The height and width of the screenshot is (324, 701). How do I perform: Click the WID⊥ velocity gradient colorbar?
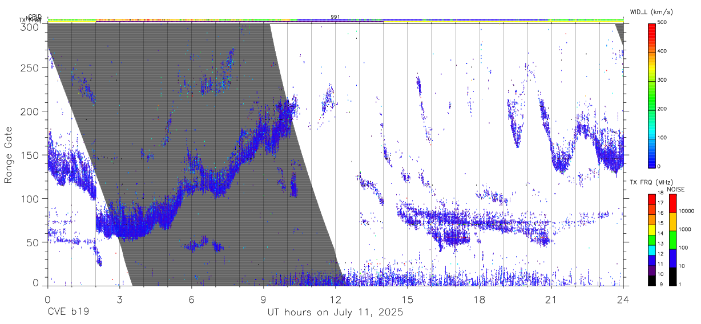(651, 95)
